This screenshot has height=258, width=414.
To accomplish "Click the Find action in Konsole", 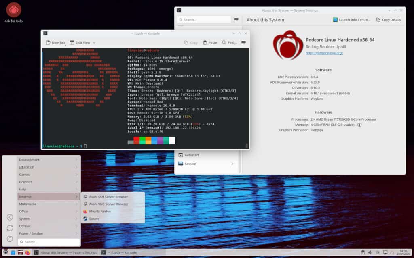I will [228, 42].
